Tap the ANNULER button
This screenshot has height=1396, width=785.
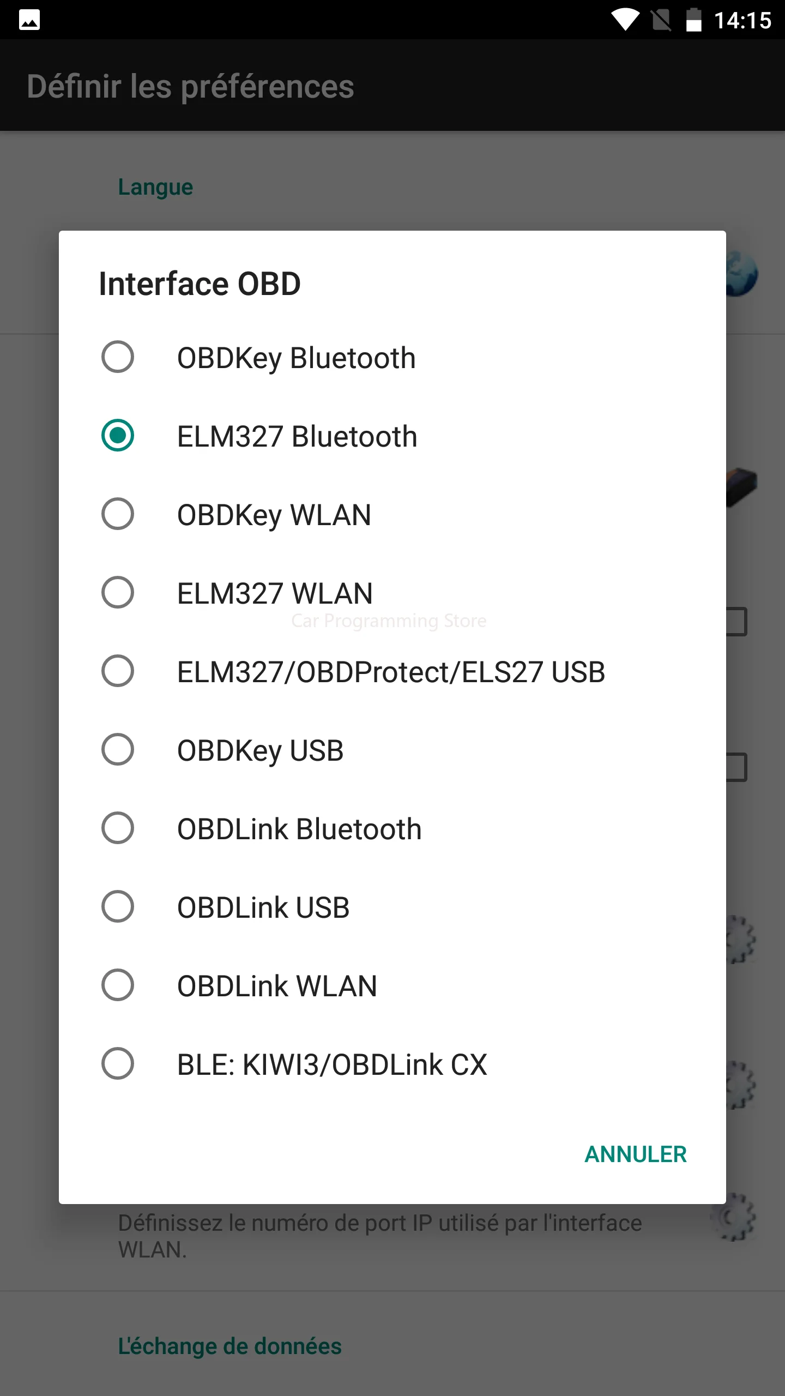click(635, 1154)
